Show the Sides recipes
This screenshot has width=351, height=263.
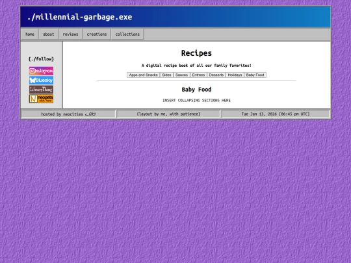click(166, 75)
